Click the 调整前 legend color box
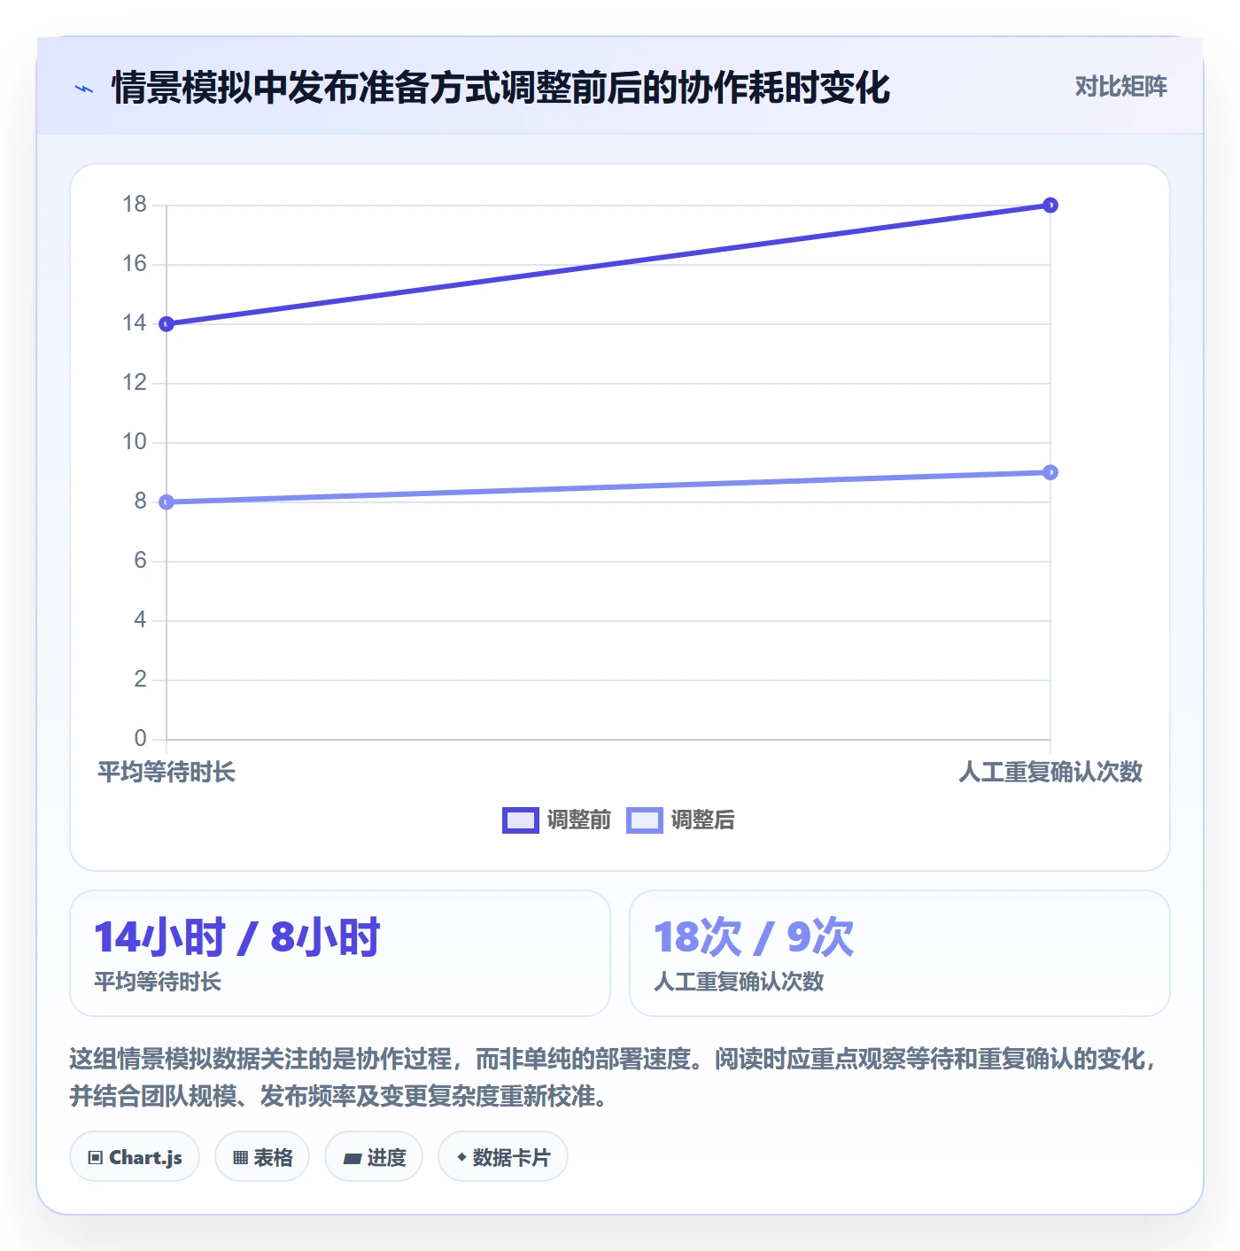 click(521, 820)
